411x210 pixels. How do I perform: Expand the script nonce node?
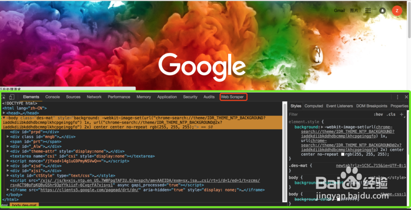click(x=8, y=161)
